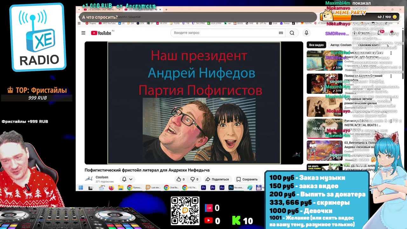Image resolution: width=407 pixels, height=229 pixels.
Task: Click the magnifier search button
Action: pos(292,33)
